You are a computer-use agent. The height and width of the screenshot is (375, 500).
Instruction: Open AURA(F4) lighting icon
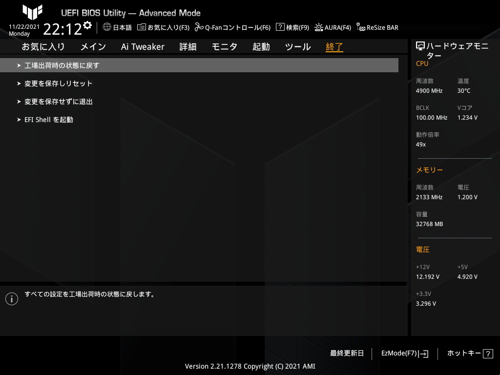point(319,27)
